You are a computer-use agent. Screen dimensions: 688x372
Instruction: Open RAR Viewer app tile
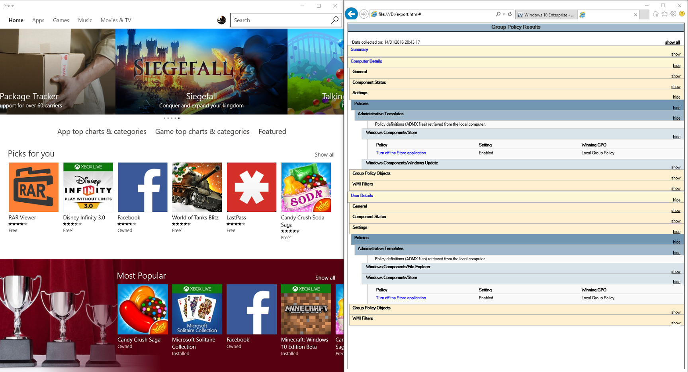click(x=33, y=198)
